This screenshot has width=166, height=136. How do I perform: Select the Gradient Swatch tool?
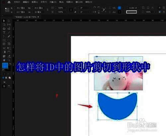(4, 52)
